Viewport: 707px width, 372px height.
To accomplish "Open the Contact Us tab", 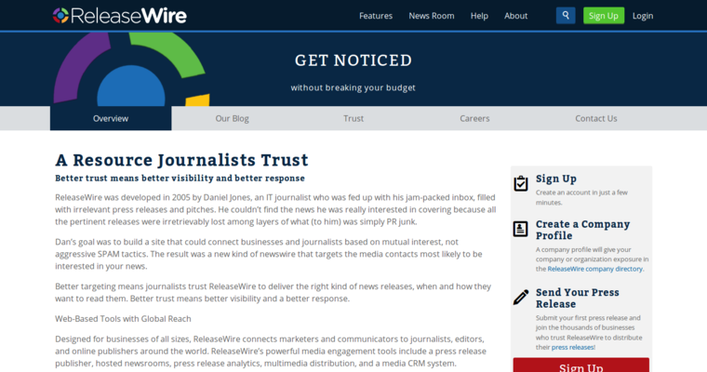I will click(596, 119).
